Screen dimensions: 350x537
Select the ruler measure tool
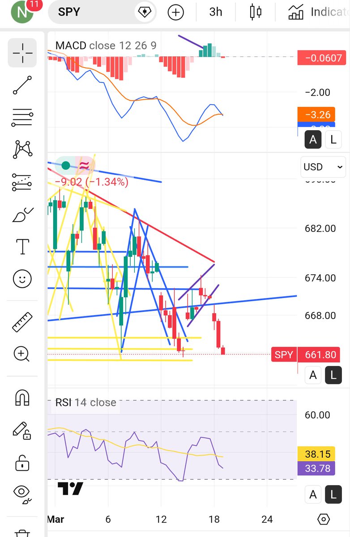tap(22, 322)
